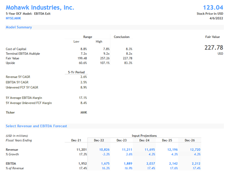Select the 4/6/2022 date
Screen dimensions: 234x176
click(x=216, y=18)
